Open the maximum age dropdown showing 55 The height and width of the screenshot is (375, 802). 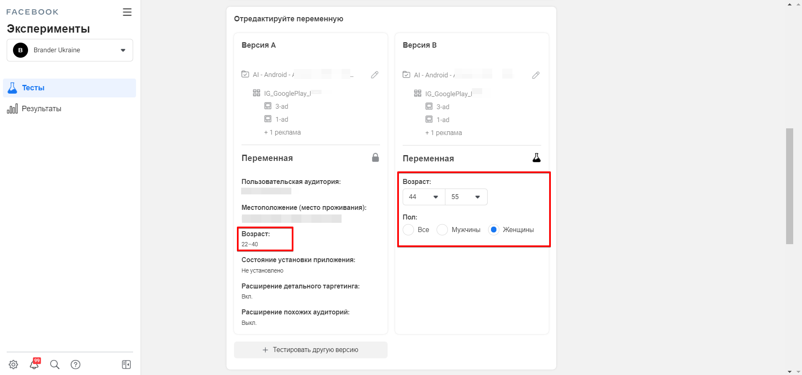(x=466, y=197)
